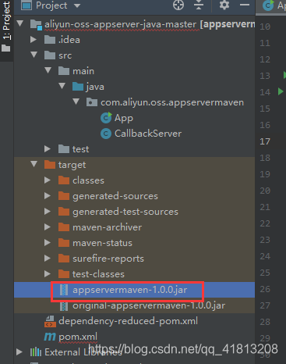Select the main folder label
Viewport: 286px width, 364px height.
tap(83, 71)
